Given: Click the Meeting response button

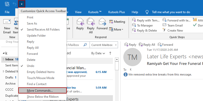Looking at the screenshot, I should [x=117, y=22].
